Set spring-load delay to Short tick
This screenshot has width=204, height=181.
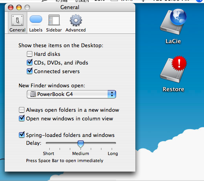click(x=49, y=149)
